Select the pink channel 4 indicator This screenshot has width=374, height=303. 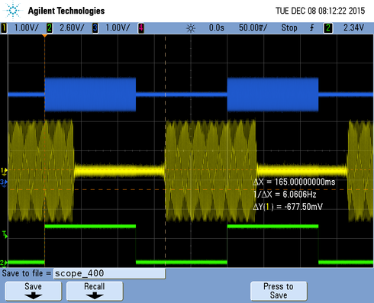coord(141,27)
